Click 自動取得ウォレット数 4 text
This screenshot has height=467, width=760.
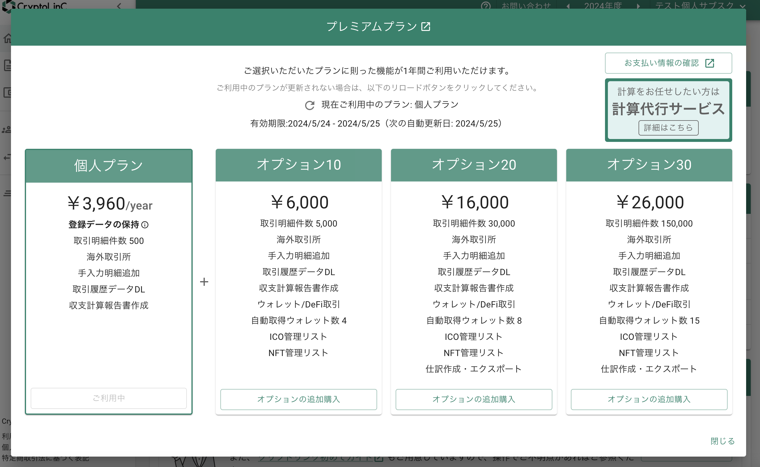tap(298, 320)
